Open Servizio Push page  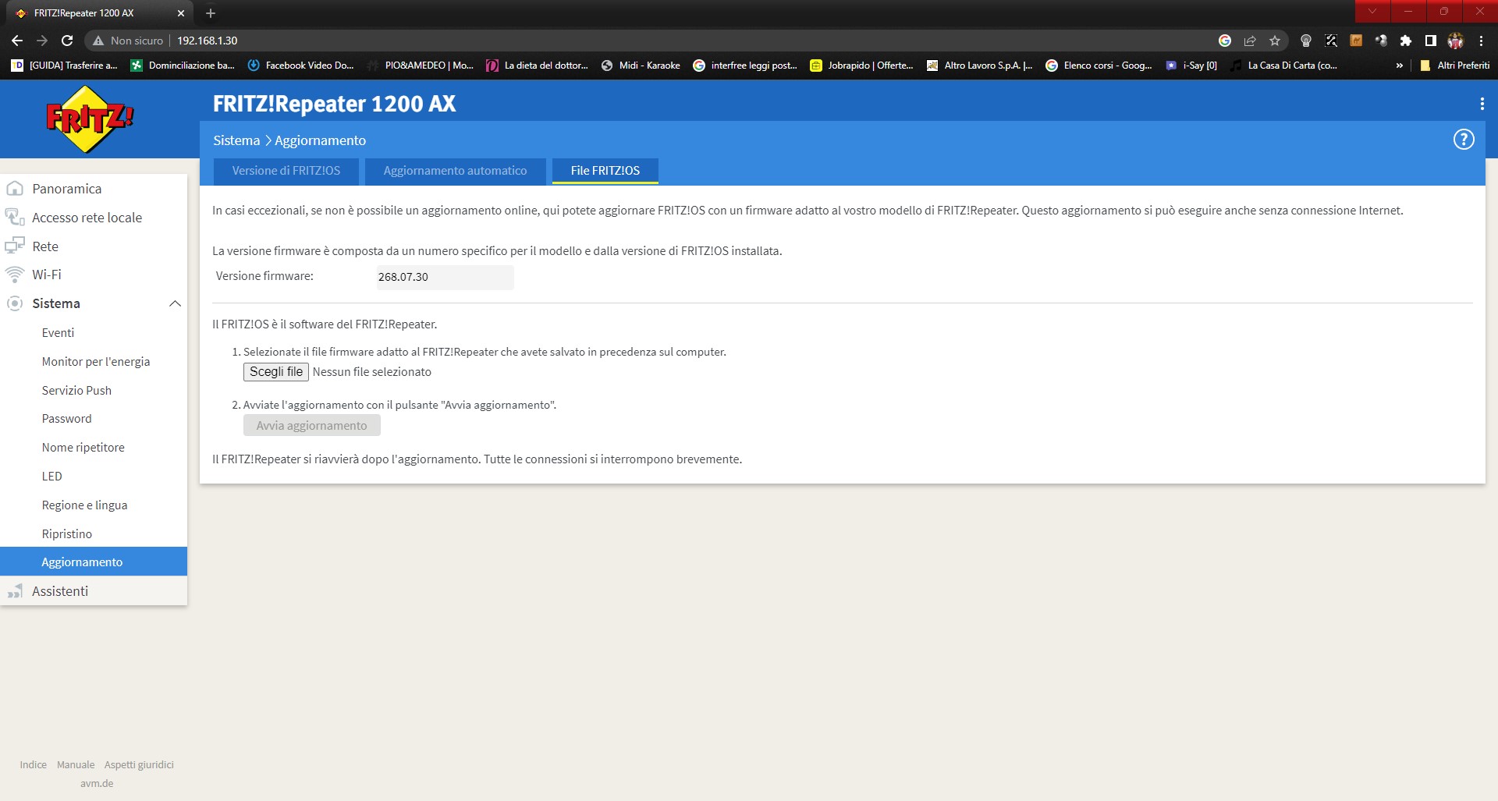(76, 390)
